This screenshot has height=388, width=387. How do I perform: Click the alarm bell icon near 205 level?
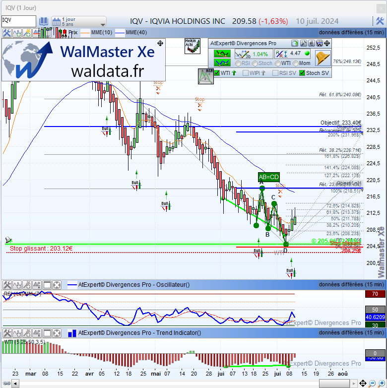[8, 240]
